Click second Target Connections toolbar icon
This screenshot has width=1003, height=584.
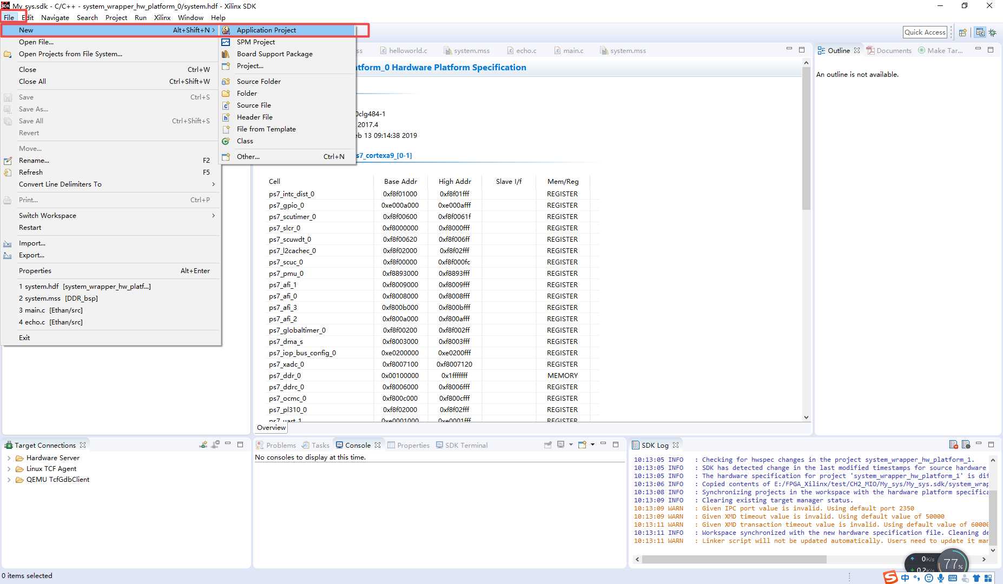215,444
